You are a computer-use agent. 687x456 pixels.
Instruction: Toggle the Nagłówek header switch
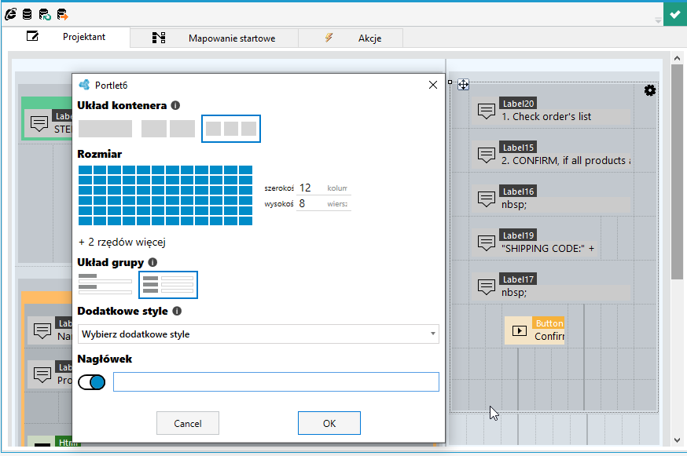91,382
